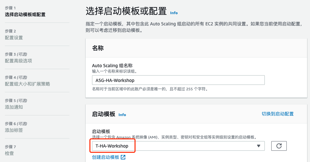Screen dimensions: 310x162
Task: Open the T-HA-Workshop launch template dropdown
Action: point(178,146)
